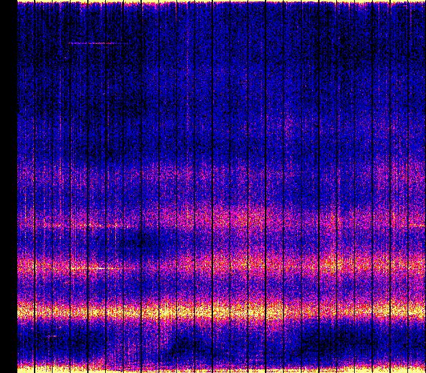Viewport: 426px width, 373px height.
Task: Click the faint purple uppermost band
Action: 220,175
